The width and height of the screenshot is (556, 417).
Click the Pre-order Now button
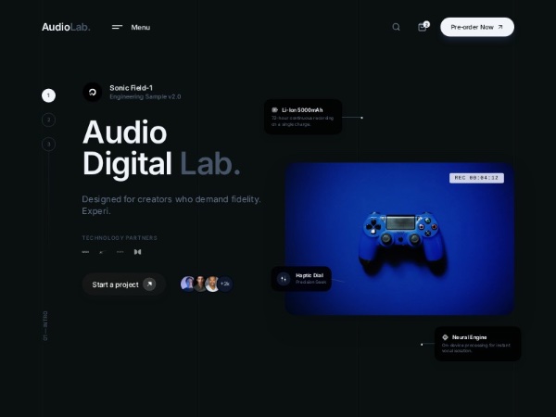(x=476, y=27)
